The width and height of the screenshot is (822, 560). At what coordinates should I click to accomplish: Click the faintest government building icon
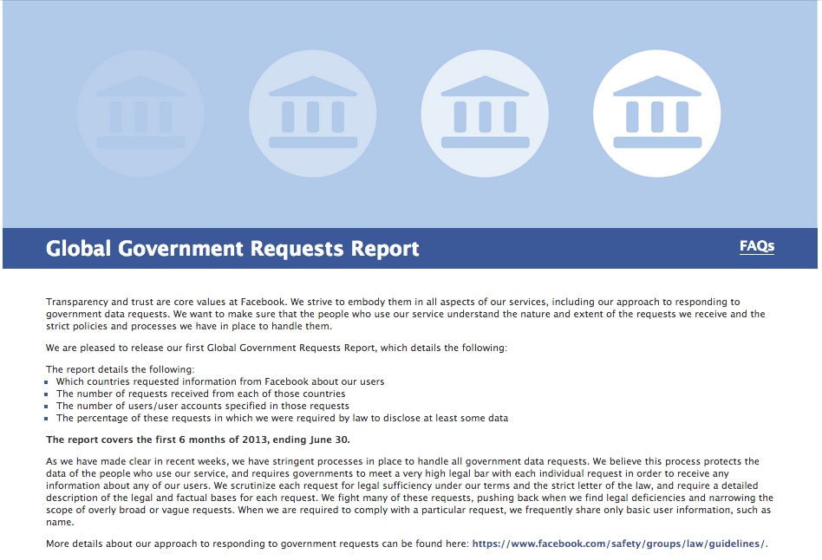[x=140, y=114]
